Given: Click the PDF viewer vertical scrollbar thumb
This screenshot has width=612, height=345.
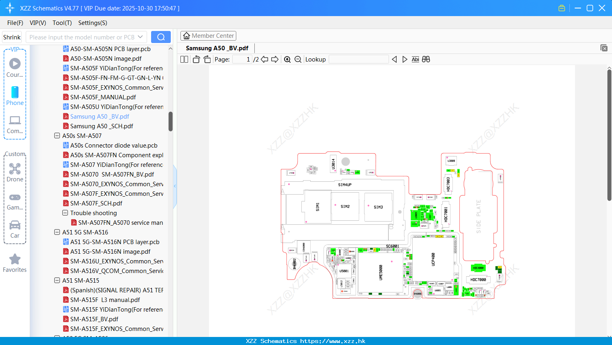Looking at the screenshot, I should pyautogui.click(x=609, y=135).
